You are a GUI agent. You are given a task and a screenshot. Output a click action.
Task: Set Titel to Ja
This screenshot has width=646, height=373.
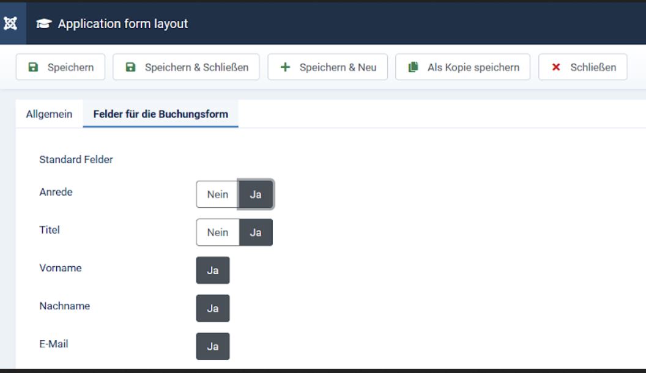256,232
